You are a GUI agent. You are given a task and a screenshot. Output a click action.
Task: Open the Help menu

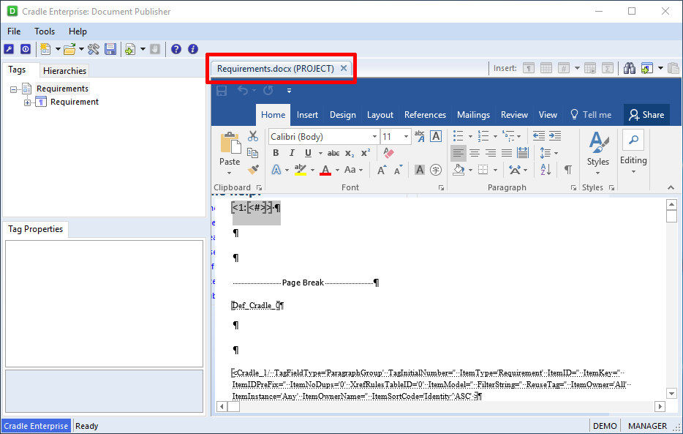(x=78, y=31)
